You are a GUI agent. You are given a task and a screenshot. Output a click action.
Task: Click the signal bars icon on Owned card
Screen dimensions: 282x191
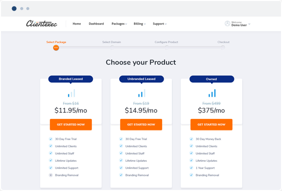212,93
